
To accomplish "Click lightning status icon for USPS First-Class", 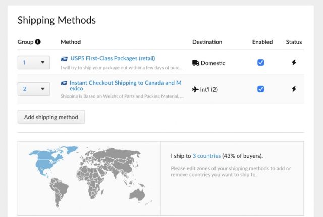I will (294, 63).
